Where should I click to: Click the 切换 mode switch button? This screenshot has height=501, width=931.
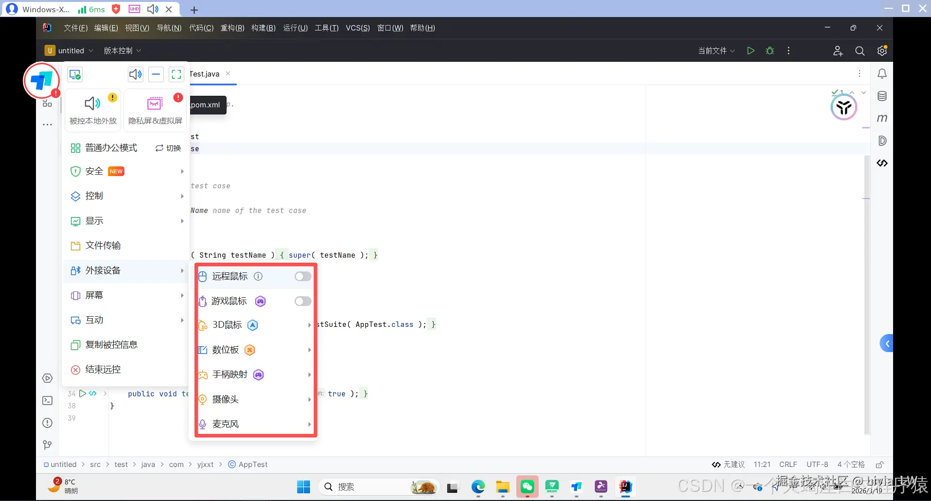tap(168, 148)
